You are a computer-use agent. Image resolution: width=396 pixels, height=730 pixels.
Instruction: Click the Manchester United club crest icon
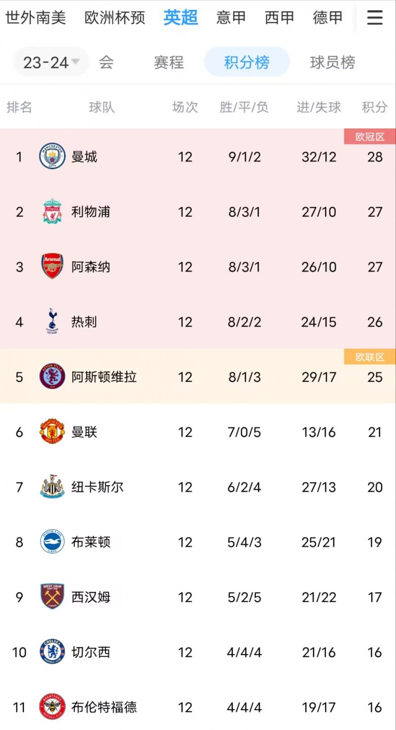click(51, 432)
